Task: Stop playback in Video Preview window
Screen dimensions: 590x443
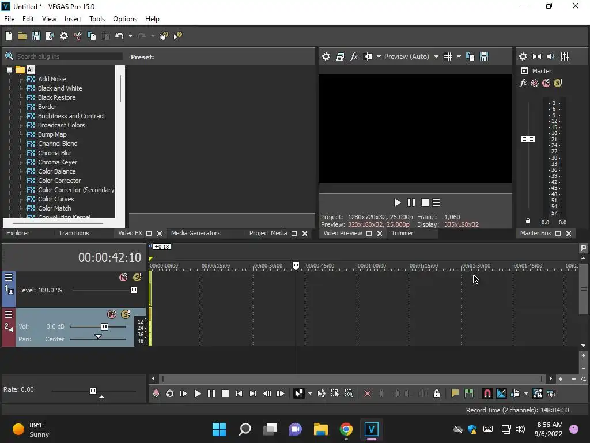Action: click(425, 202)
